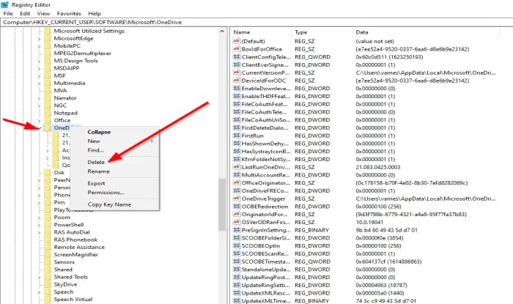The width and height of the screenshot is (513, 304).
Task: Expand the Narrator key
Action: click(x=39, y=98)
